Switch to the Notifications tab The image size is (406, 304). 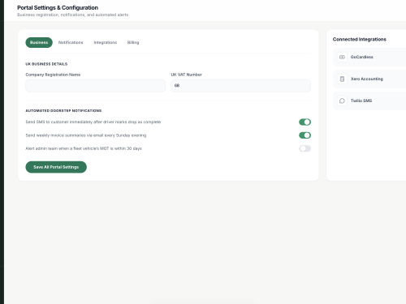pos(71,42)
